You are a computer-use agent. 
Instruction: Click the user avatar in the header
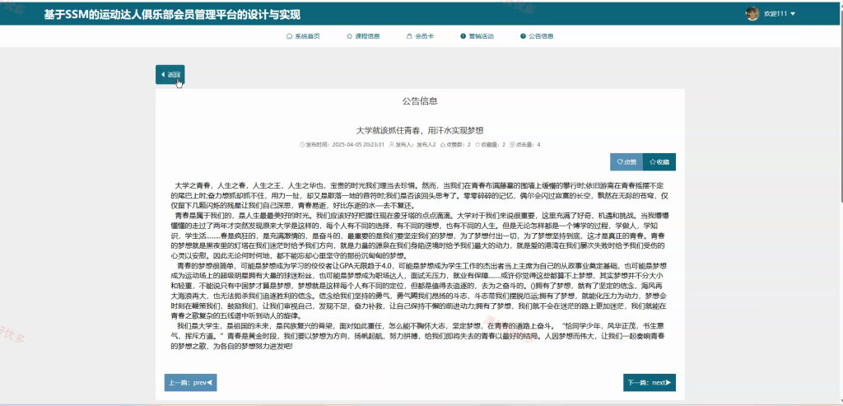point(752,14)
